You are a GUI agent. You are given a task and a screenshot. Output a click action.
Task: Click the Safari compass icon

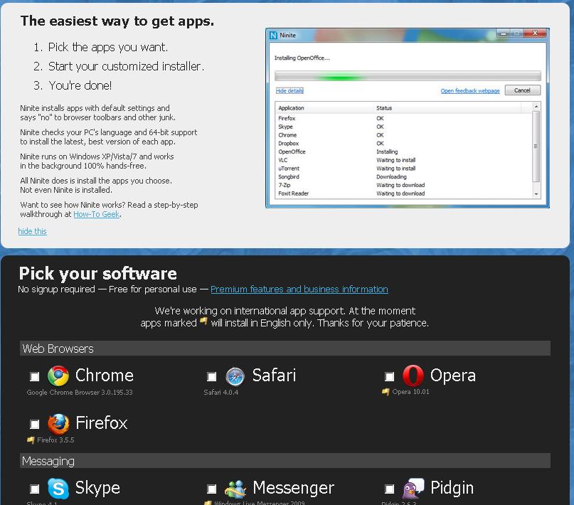tap(235, 376)
